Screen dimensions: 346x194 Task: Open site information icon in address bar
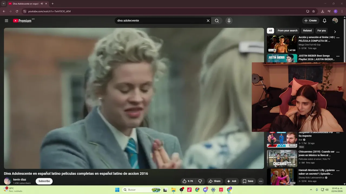(x=25, y=11)
